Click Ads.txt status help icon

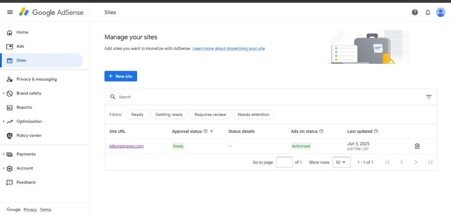pyautogui.click(x=321, y=131)
